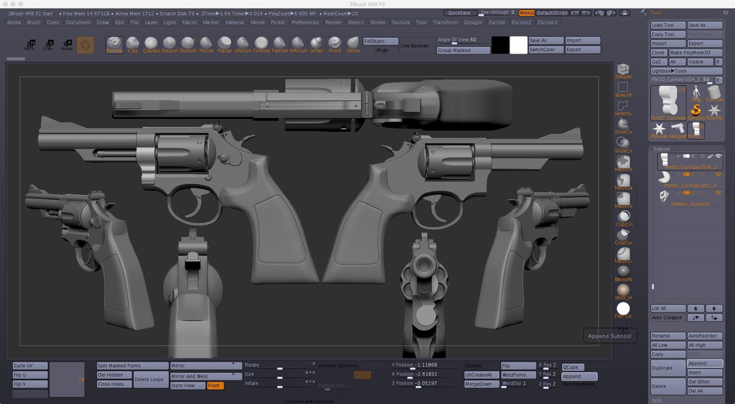
Task: Choose the SelectLasso brush icon
Action: click(x=623, y=108)
